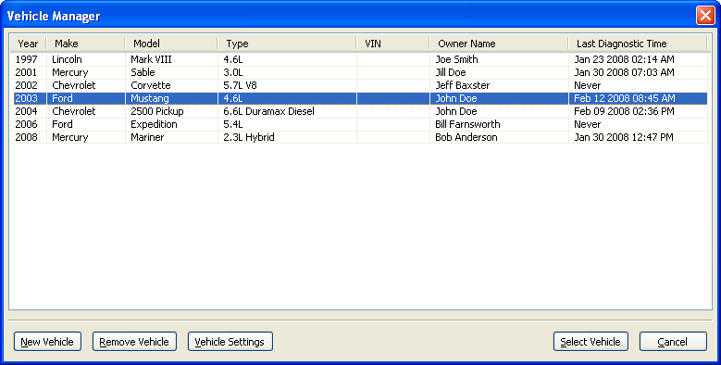Select the 2001 Mercury Sable row
721x365 pixels.
tap(359, 72)
